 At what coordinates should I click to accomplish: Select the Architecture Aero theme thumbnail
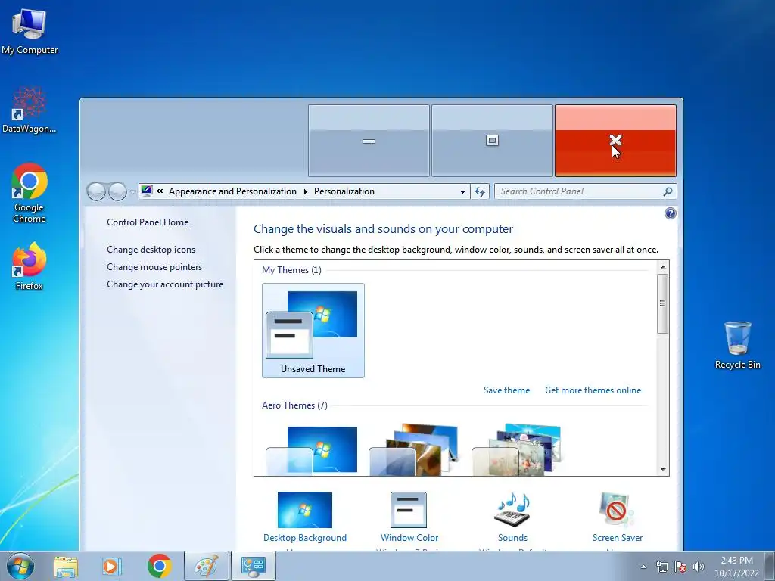click(x=414, y=449)
